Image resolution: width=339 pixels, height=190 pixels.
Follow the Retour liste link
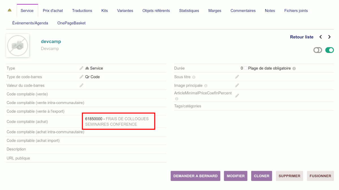tap(301, 37)
